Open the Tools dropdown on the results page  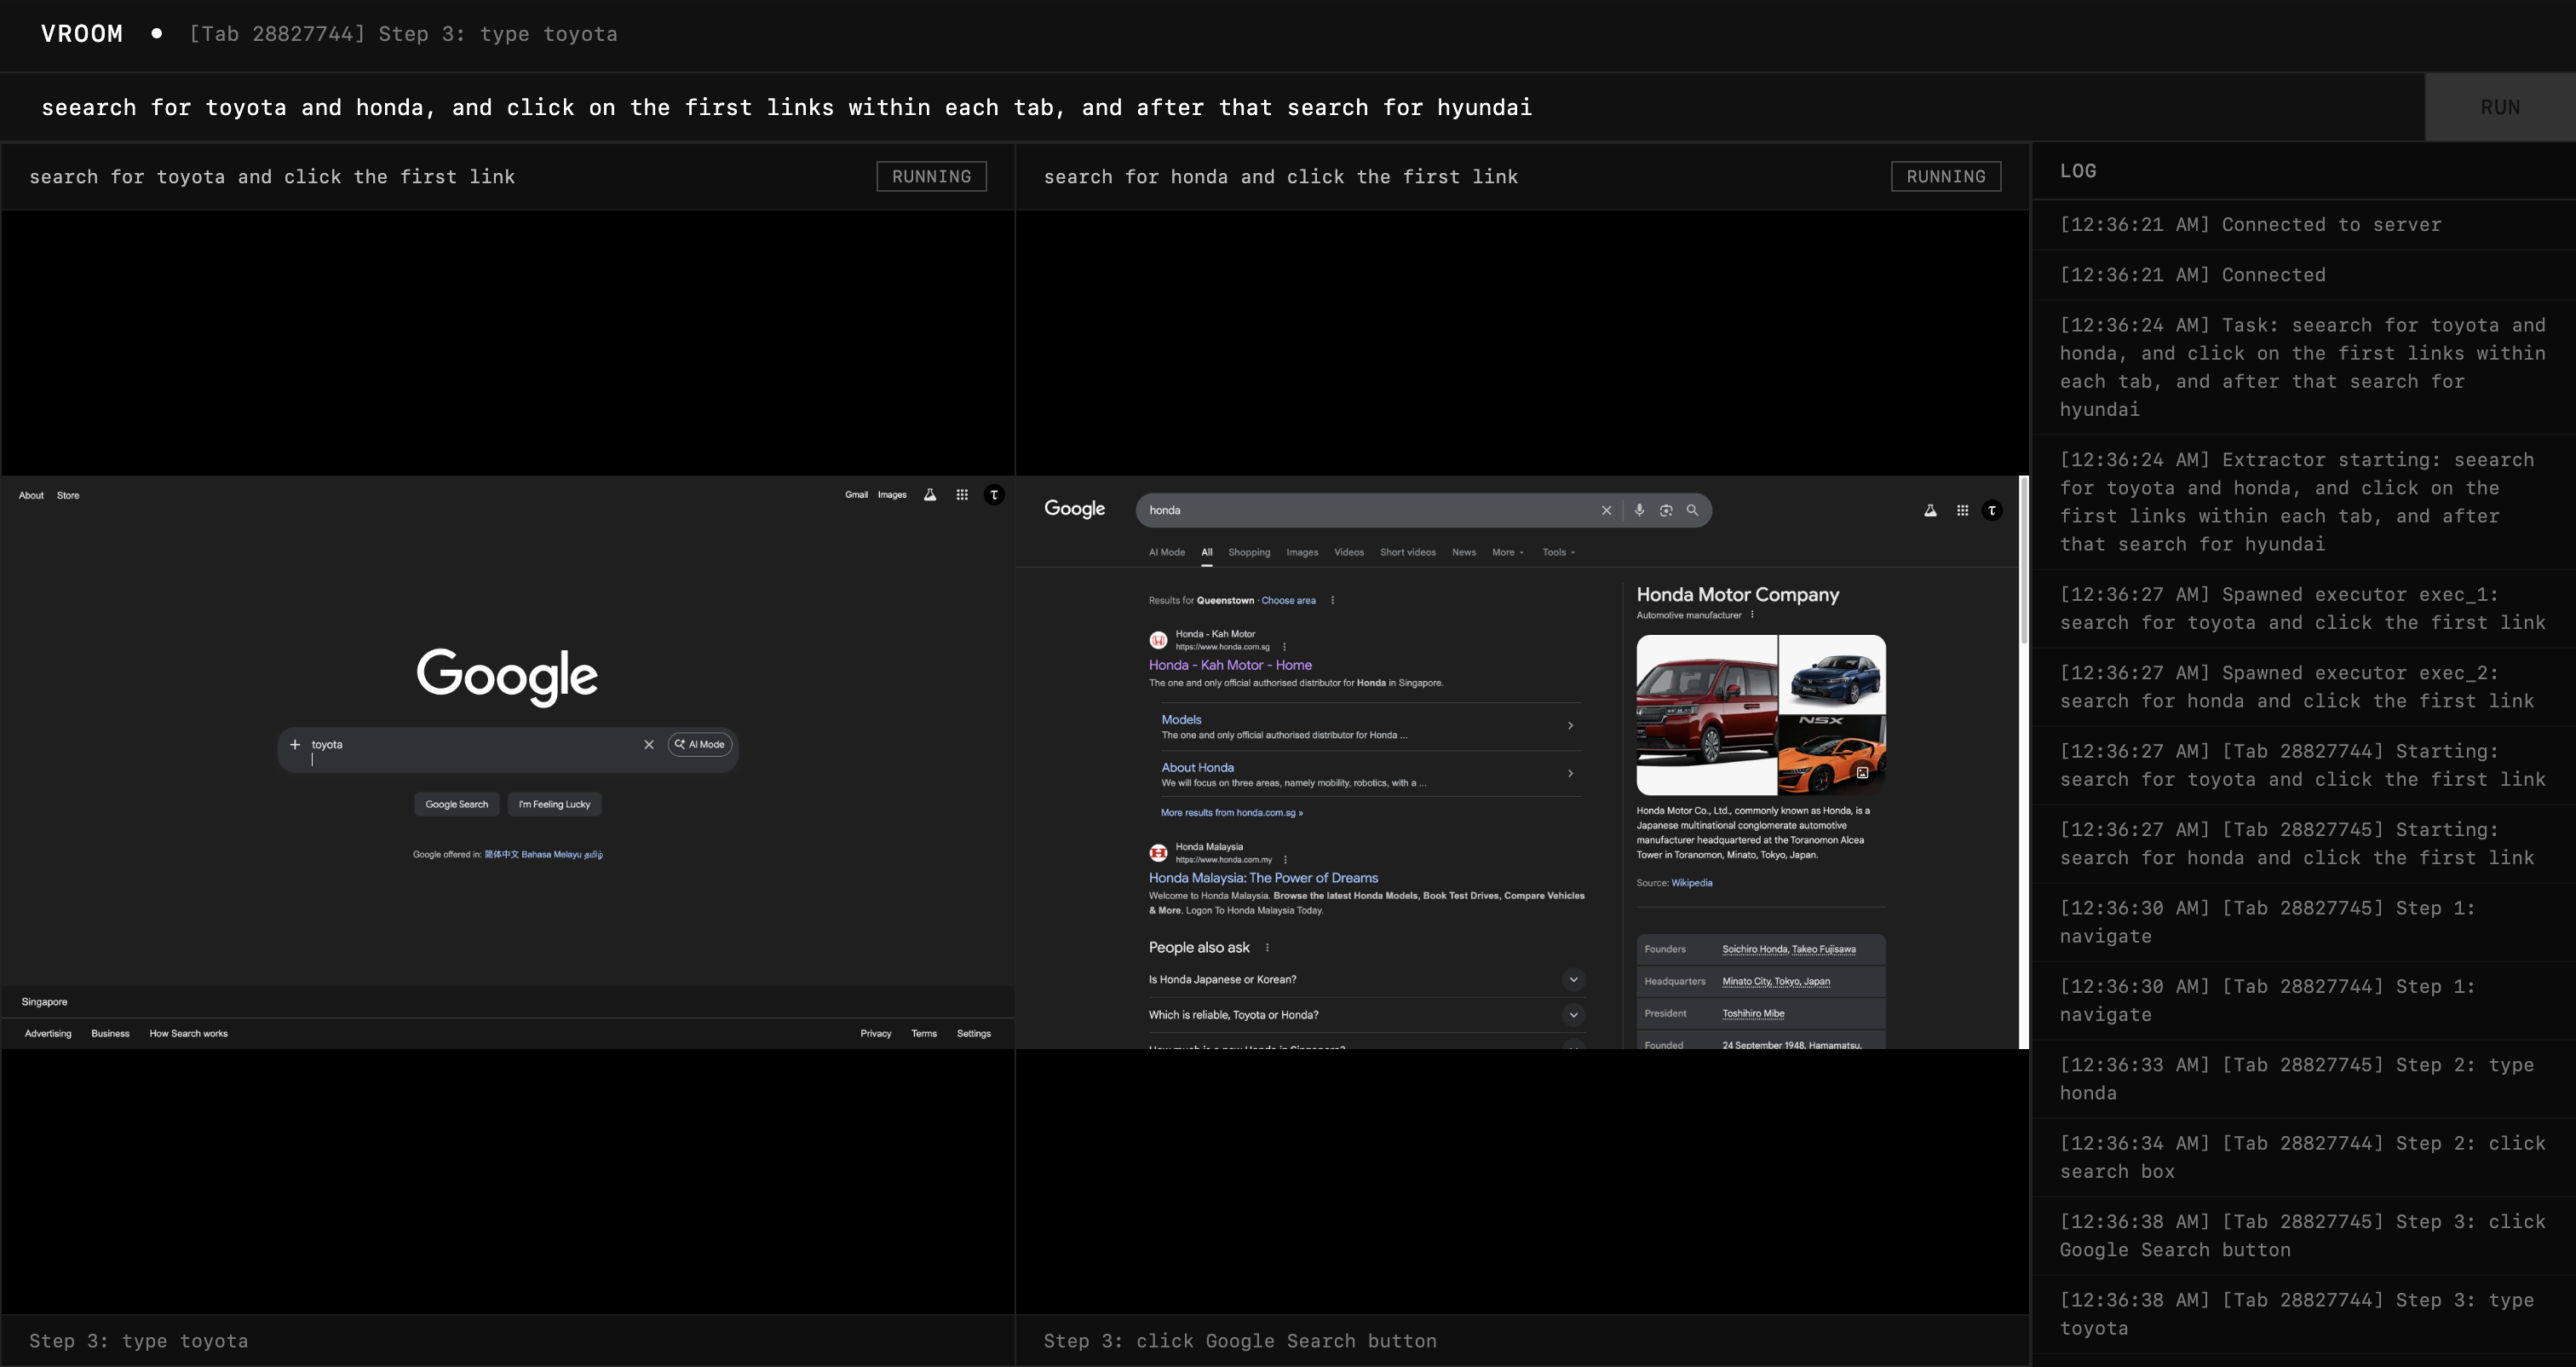(x=1557, y=552)
